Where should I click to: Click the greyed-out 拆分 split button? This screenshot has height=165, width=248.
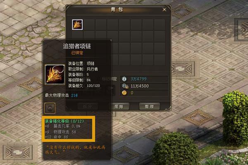[x=88, y=107]
